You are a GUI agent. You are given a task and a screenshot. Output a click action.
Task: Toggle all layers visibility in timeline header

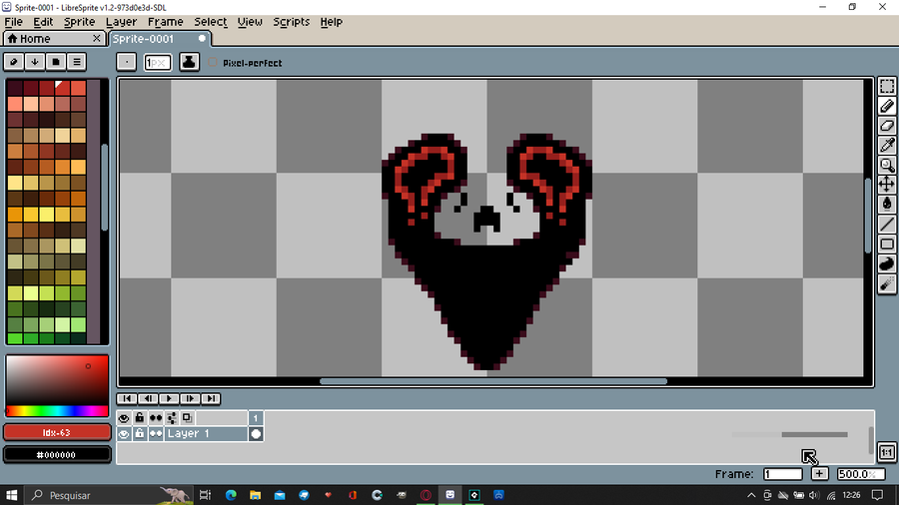pyautogui.click(x=124, y=418)
